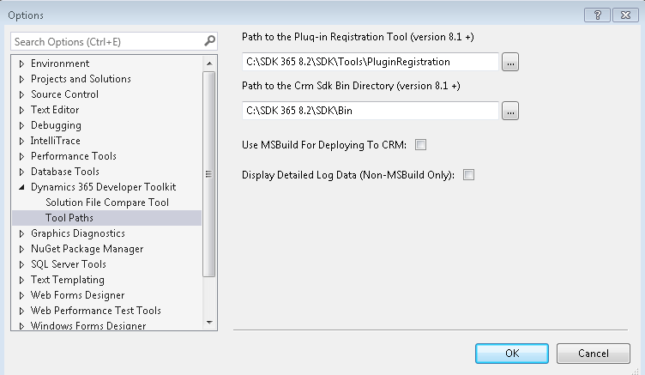
Task: Expand the Text Editor node
Action: tap(22, 110)
